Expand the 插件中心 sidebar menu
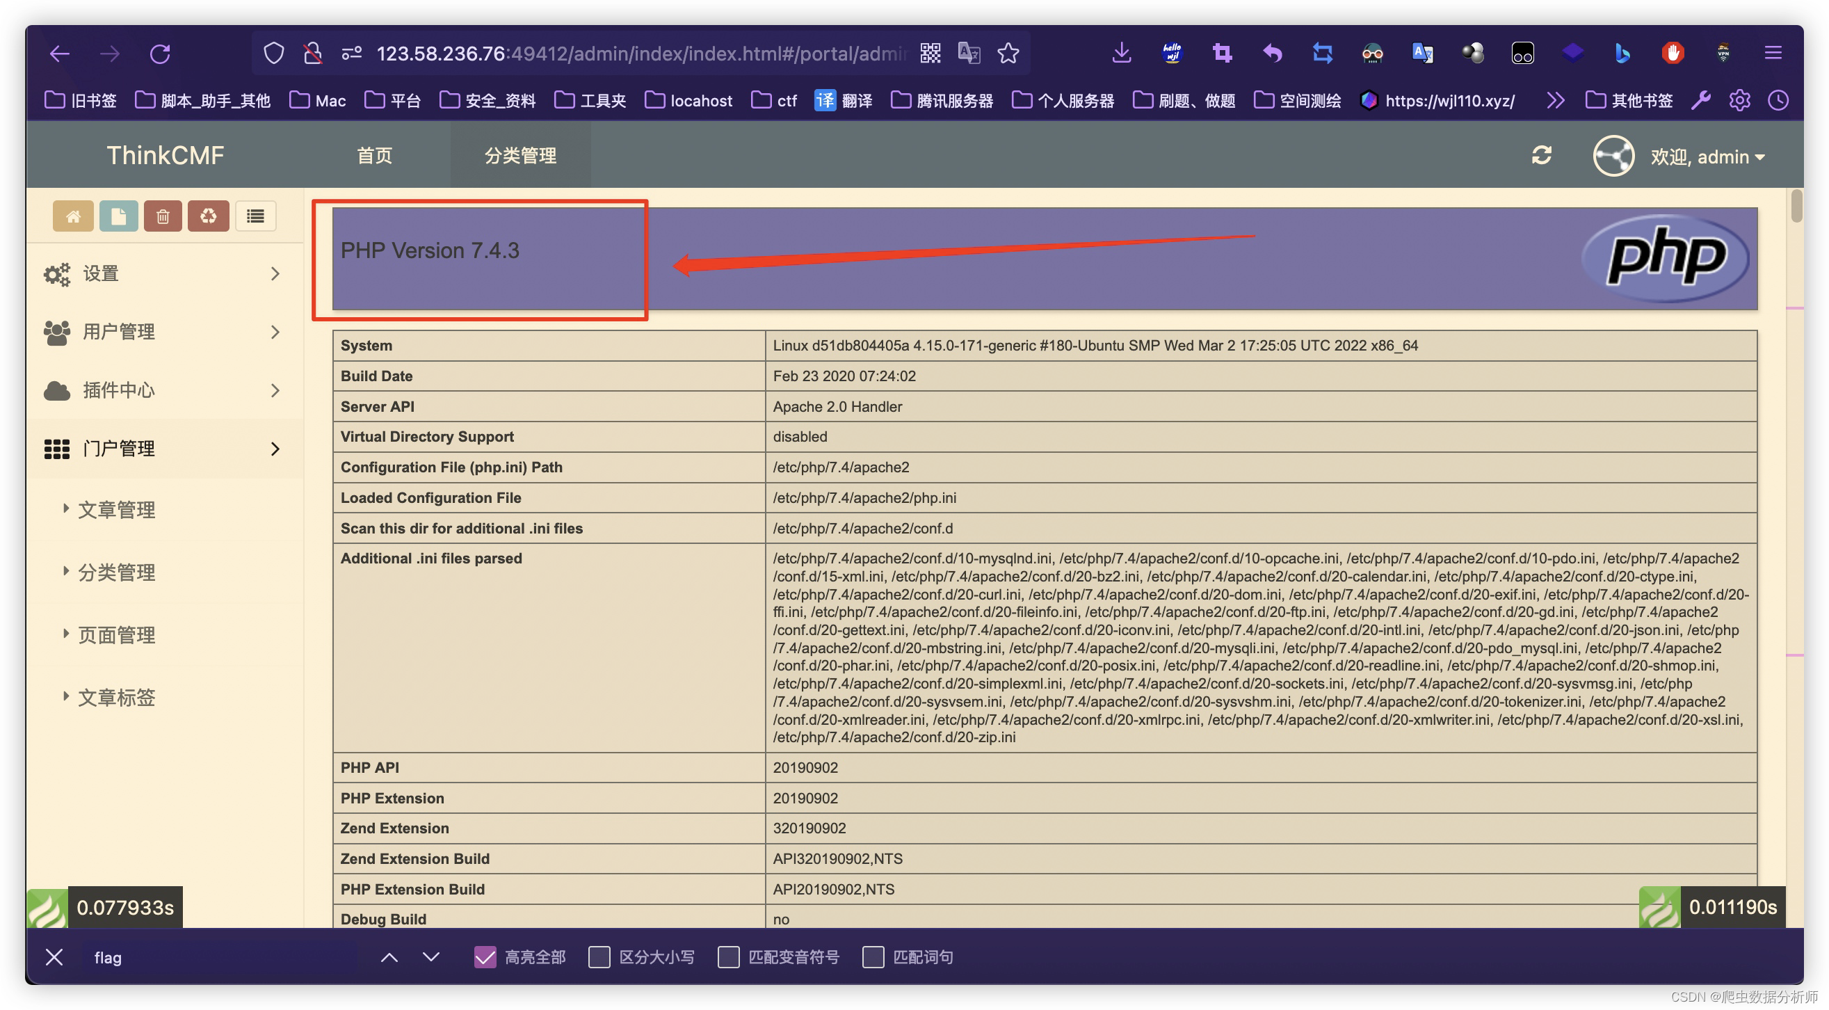The height and width of the screenshot is (1010, 1829). 164,390
